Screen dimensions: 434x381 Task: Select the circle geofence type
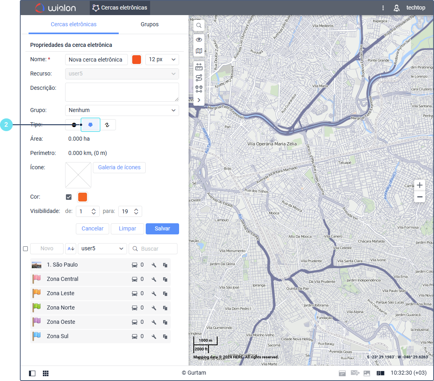pos(73,125)
